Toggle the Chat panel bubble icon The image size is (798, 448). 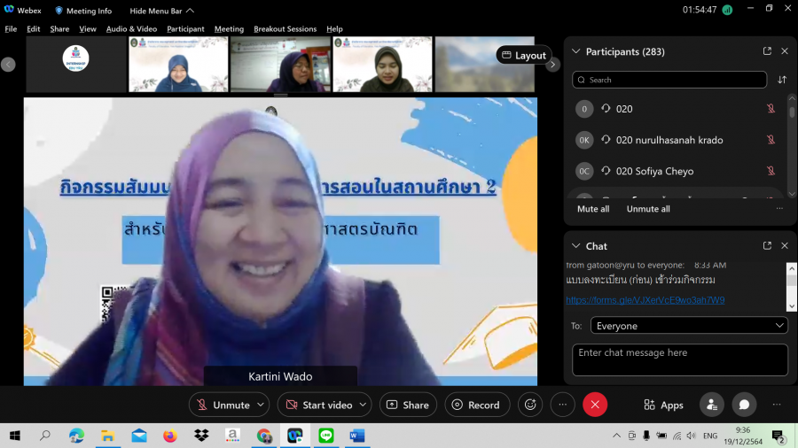(x=744, y=405)
